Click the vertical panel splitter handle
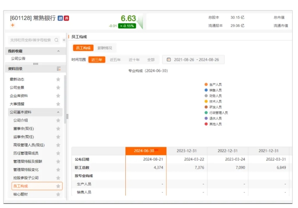 67,116
